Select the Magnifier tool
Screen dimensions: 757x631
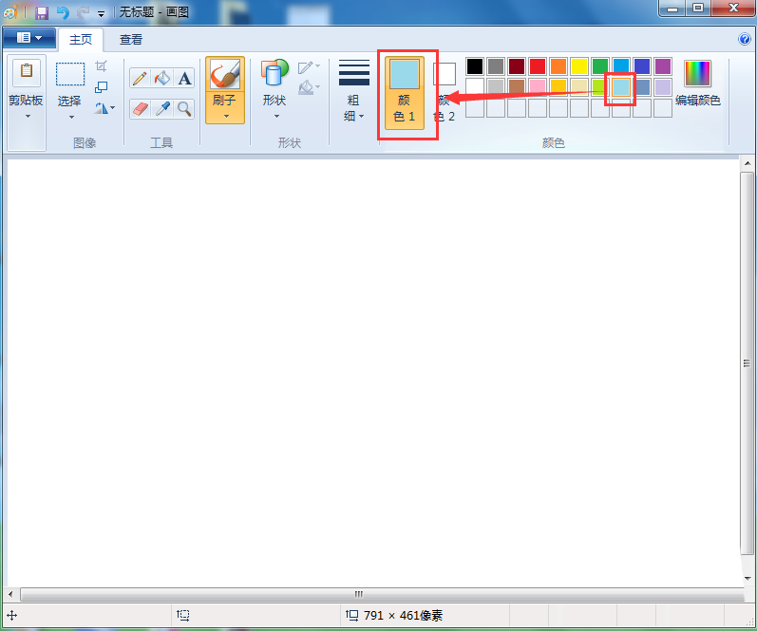point(184,109)
